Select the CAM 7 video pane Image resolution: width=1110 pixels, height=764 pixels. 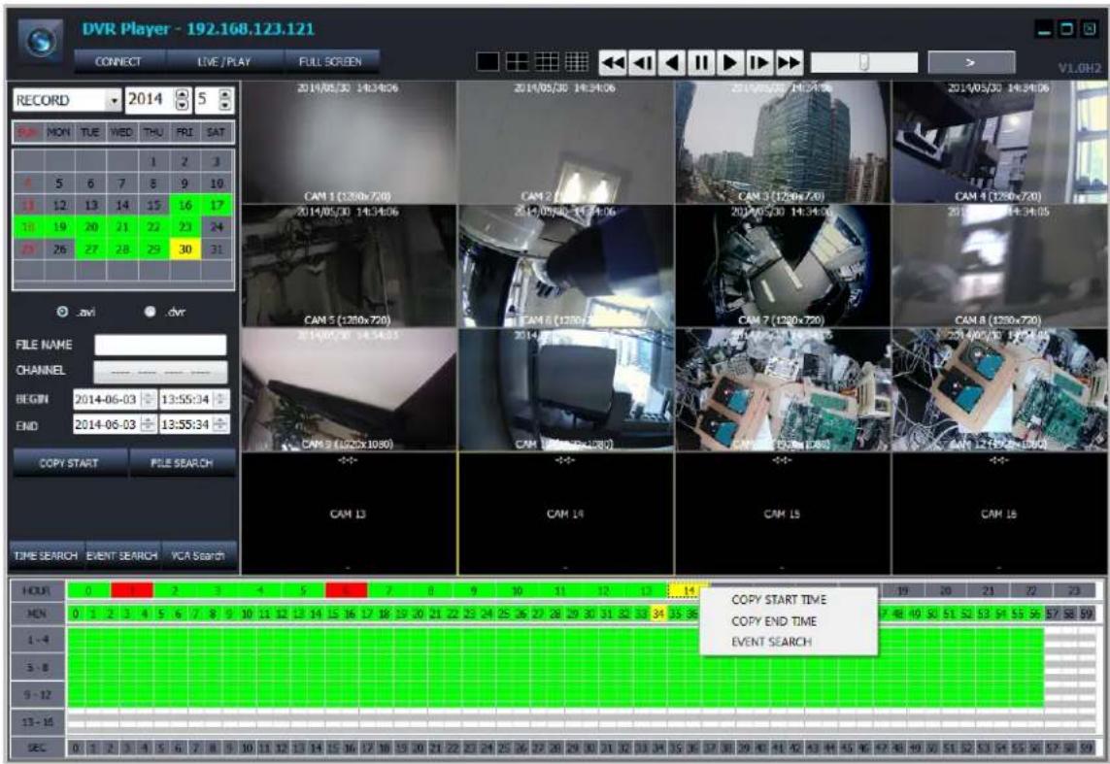point(782,266)
